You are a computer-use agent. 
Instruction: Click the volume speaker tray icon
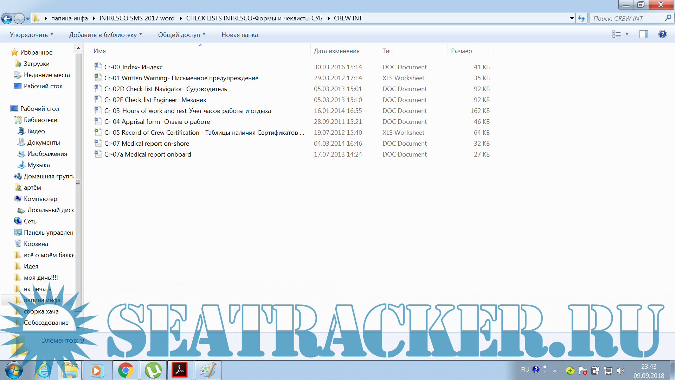[x=621, y=370]
